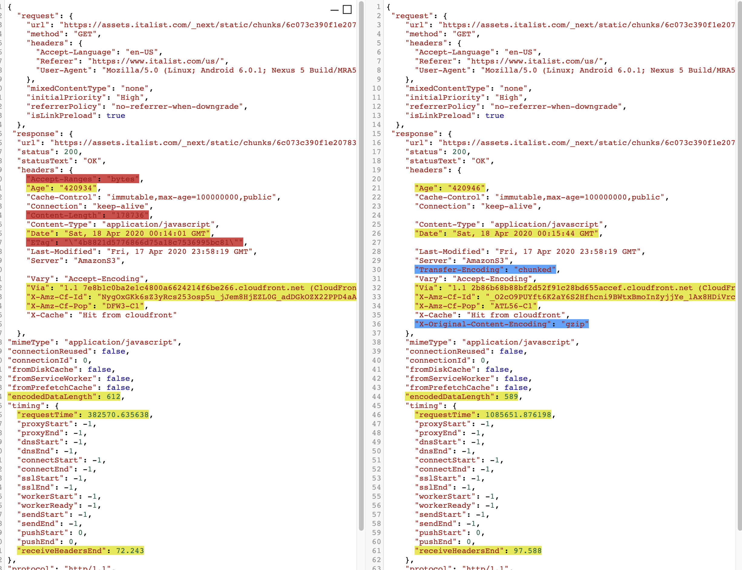Click the blue added "Transfer-Encoding" line
Viewport: 742px width, 570px height.
[x=485, y=269]
